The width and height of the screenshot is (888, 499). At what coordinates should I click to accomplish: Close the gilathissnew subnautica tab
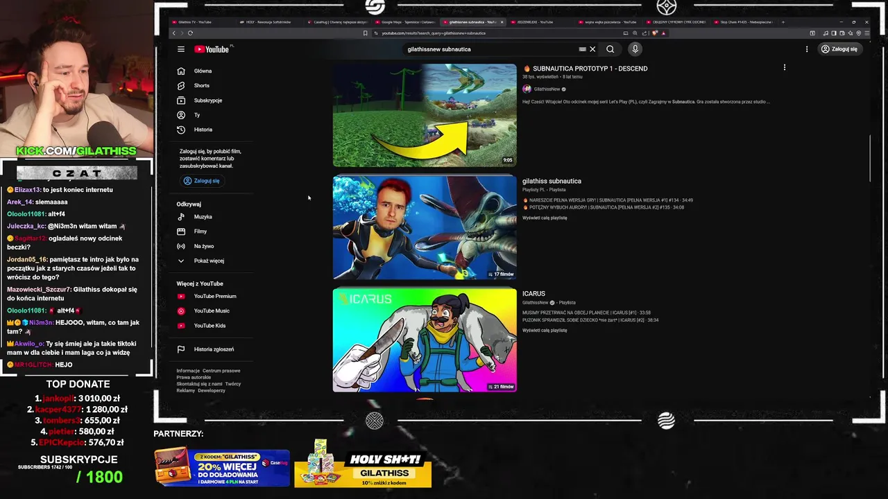point(502,22)
